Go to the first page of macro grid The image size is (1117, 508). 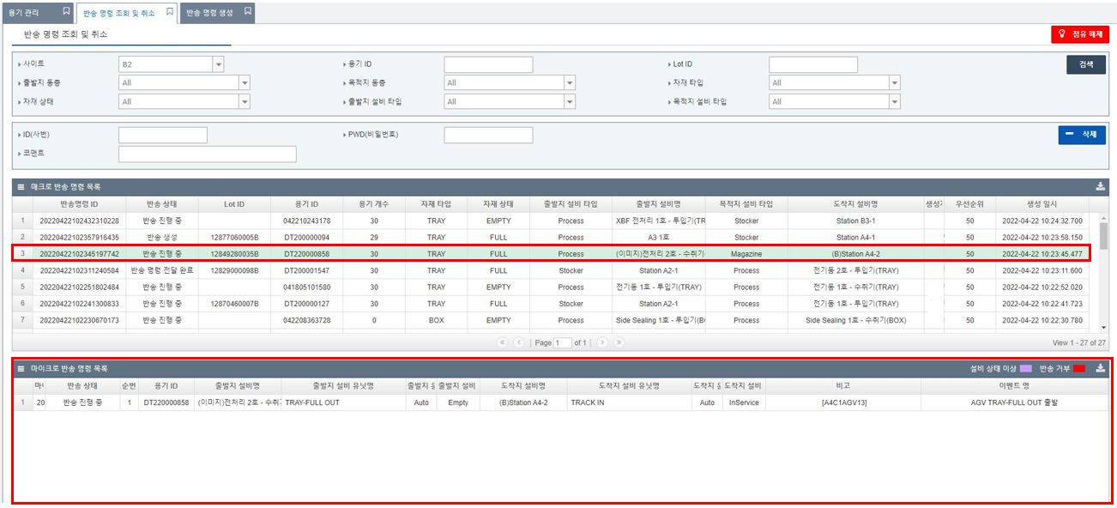click(x=502, y=342)
